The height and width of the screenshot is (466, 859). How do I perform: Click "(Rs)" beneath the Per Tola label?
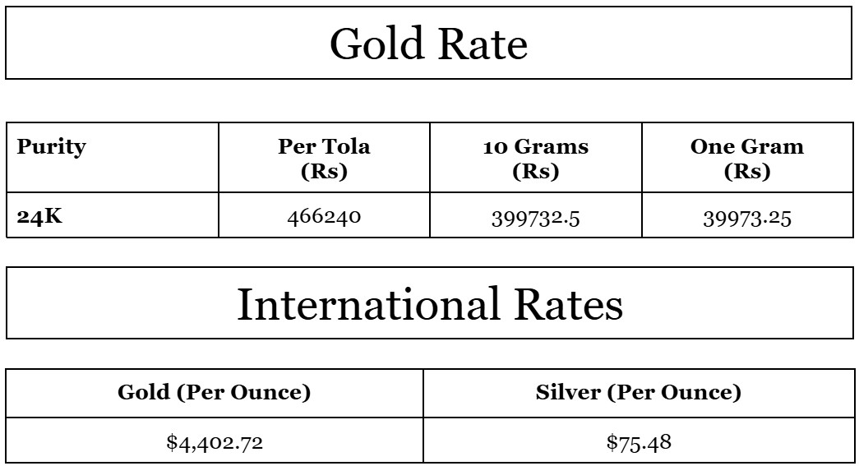click(324, 171)
